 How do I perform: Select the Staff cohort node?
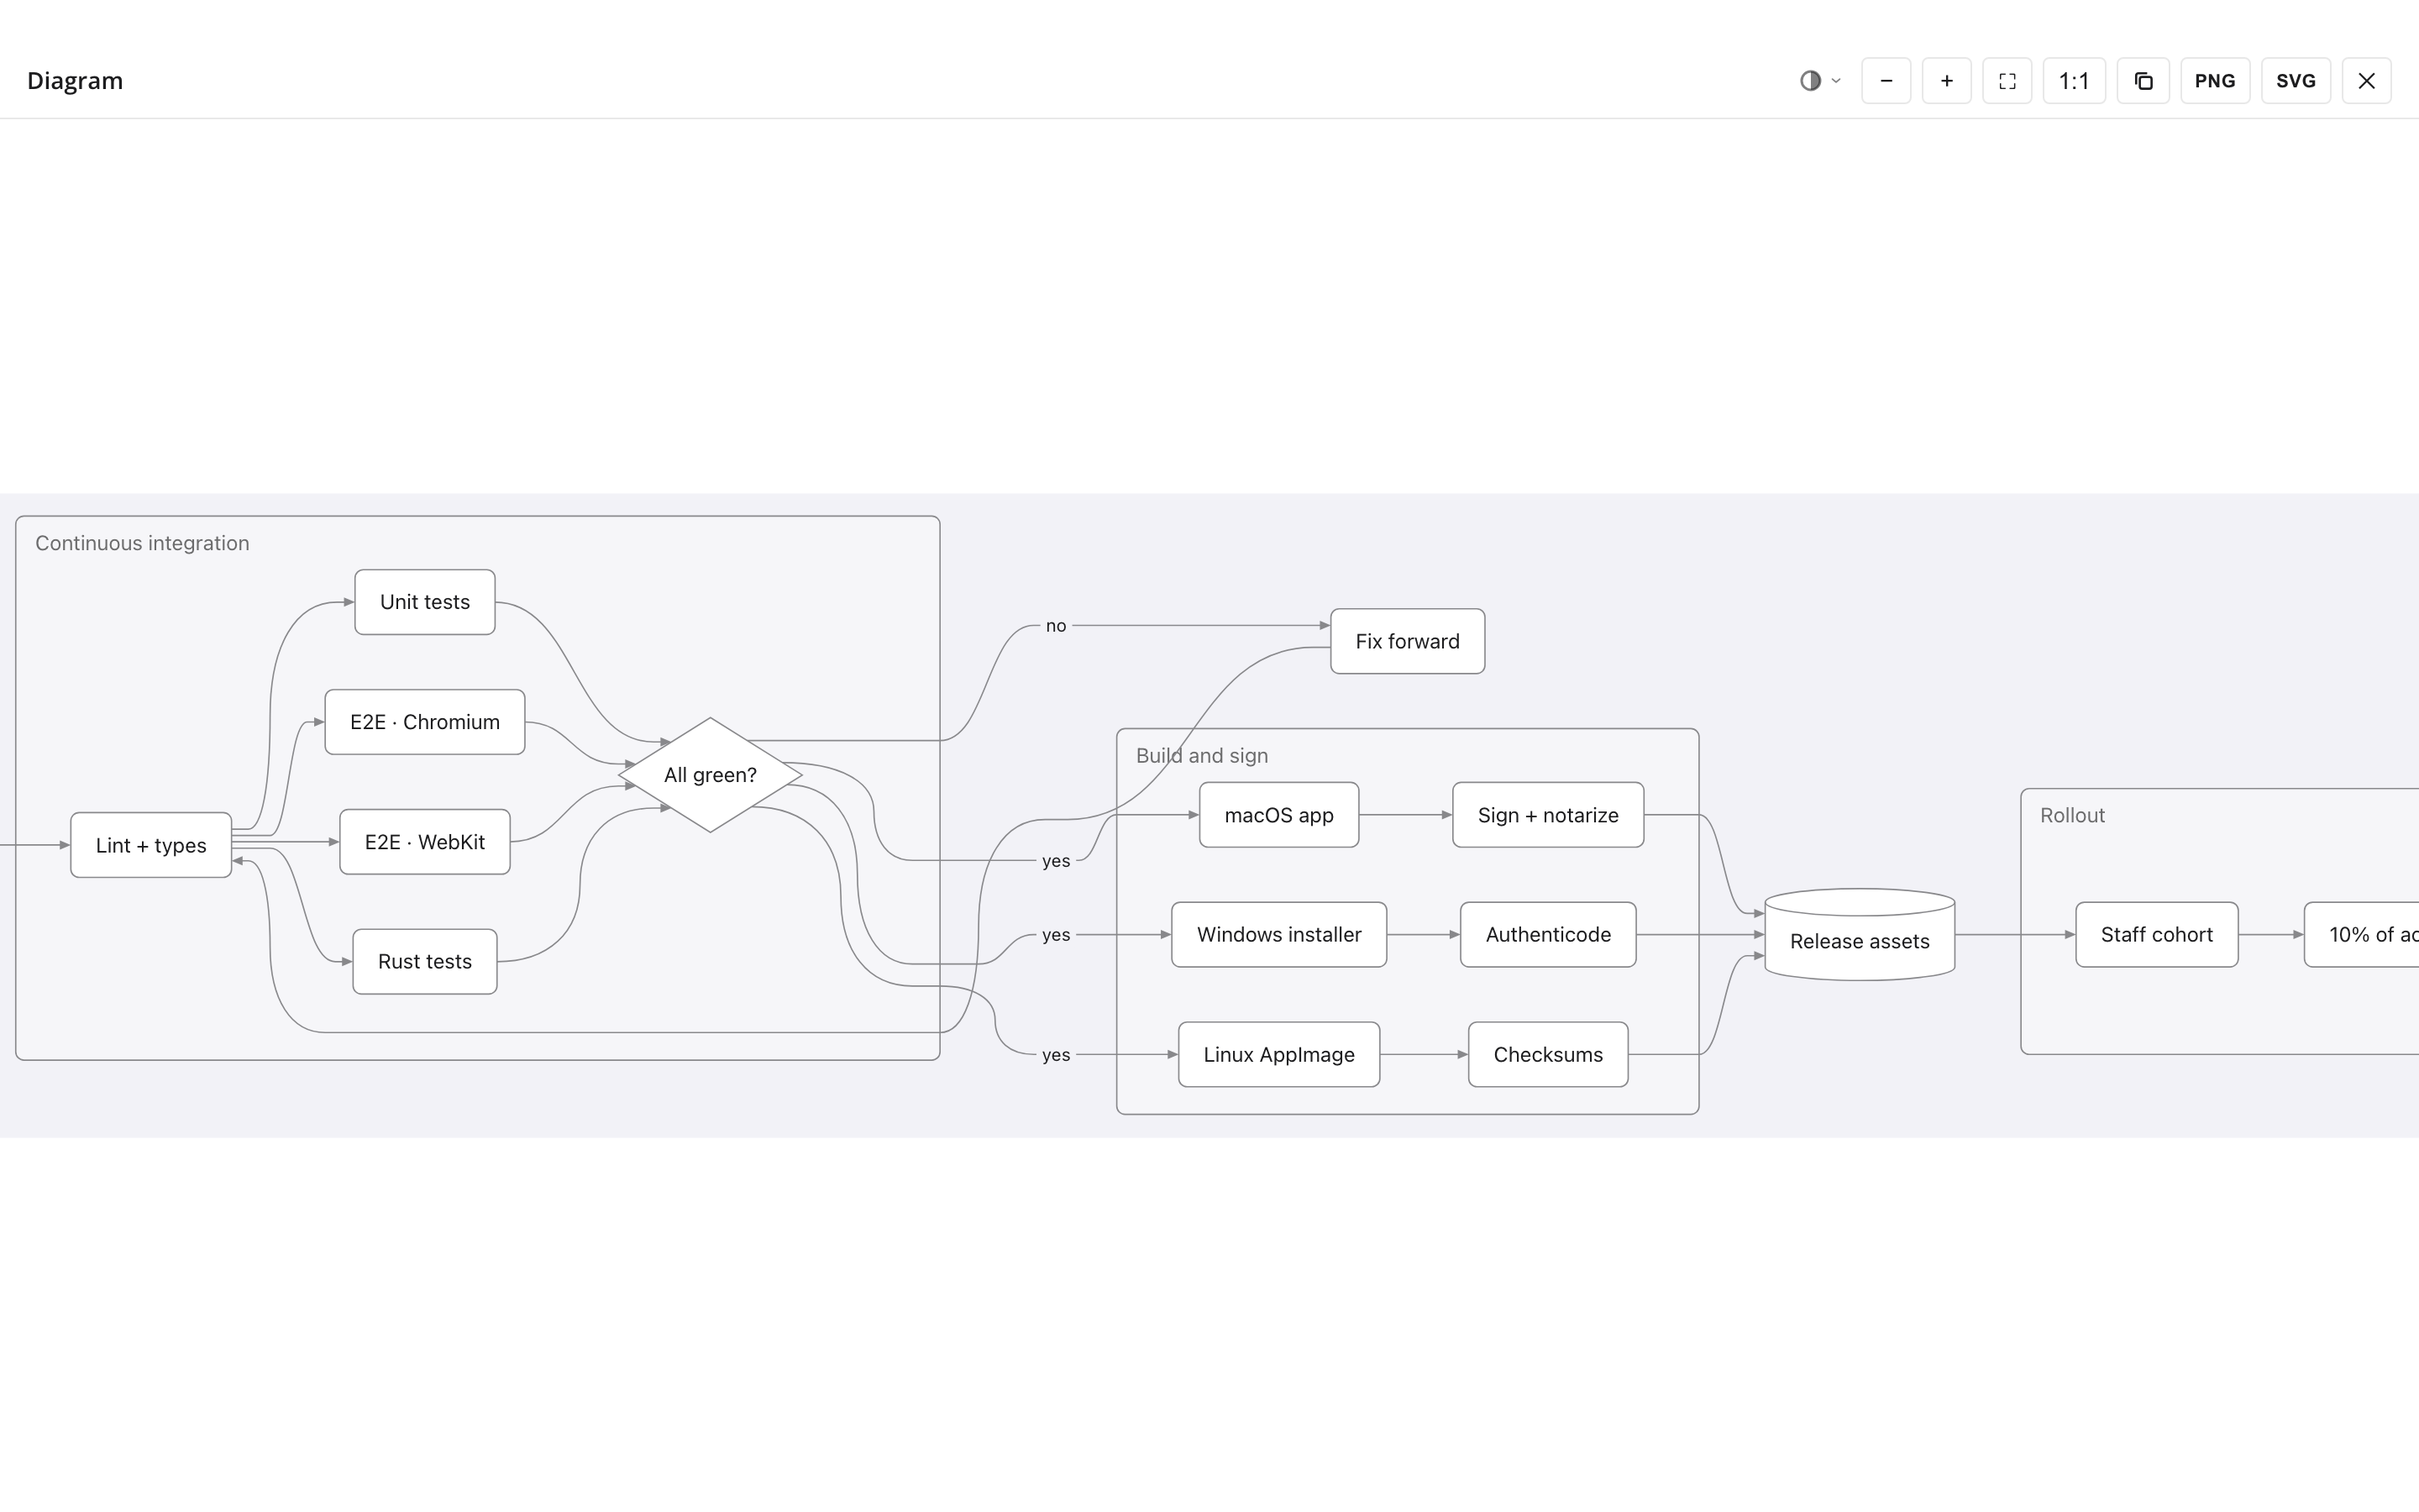tap(2157, 935)
